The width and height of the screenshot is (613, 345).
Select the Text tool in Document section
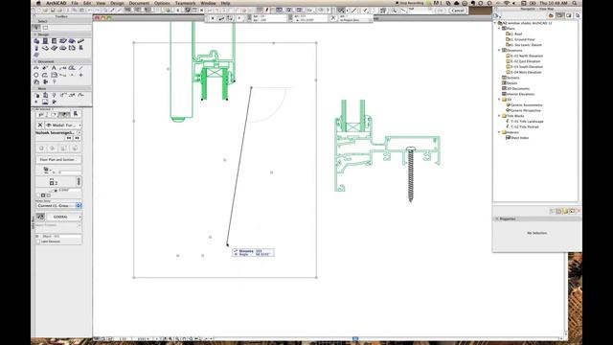[54, 68]
